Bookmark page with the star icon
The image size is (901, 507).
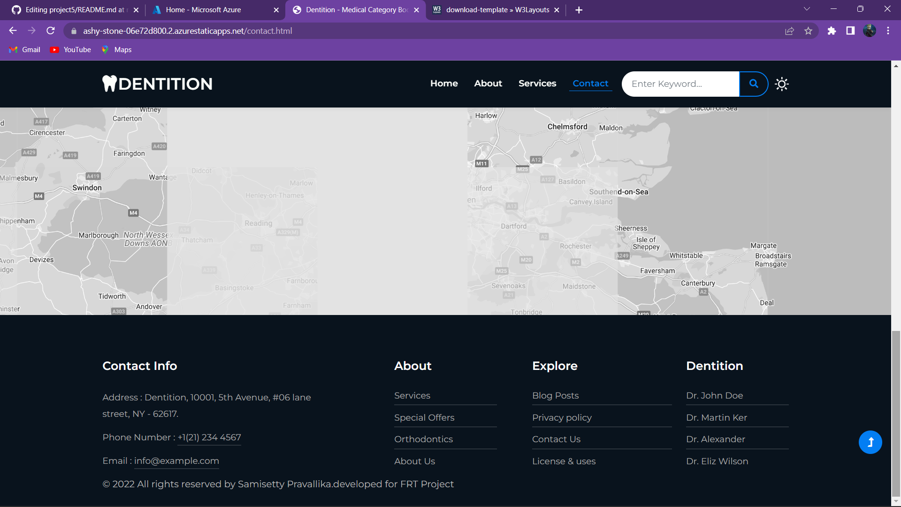(808, 31)
